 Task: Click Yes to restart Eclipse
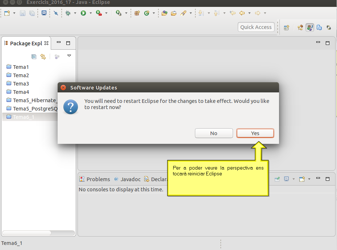pyautogui.click(x=255, y=133)
